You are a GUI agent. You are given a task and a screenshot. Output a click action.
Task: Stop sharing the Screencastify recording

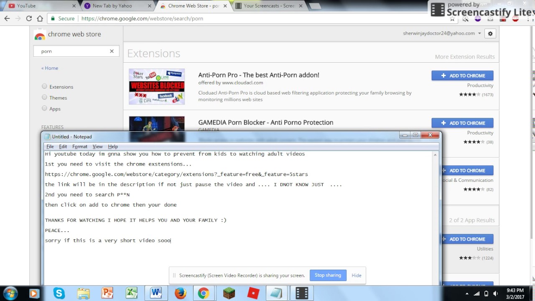[x=328, y=275]
